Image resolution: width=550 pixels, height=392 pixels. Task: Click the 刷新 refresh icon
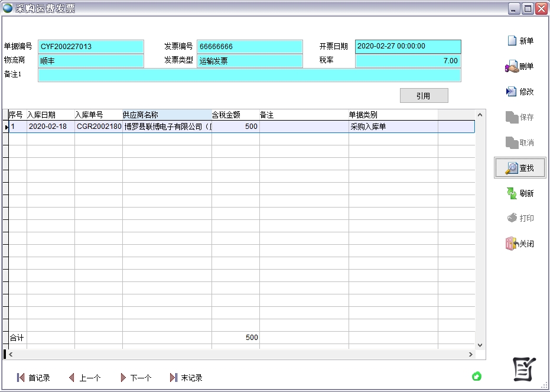[512, 193]
